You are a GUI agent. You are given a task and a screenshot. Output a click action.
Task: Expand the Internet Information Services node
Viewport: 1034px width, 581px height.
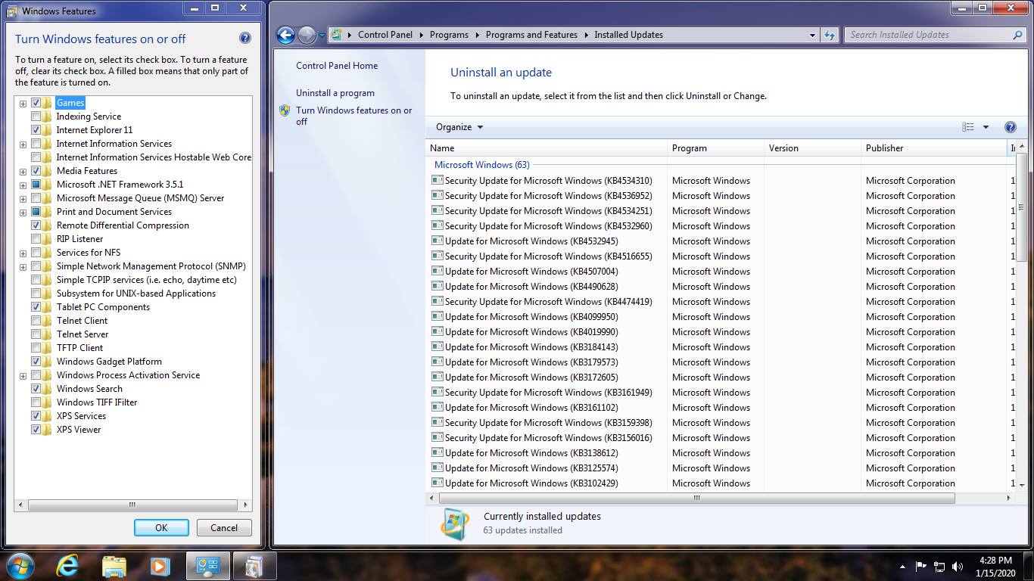click(x=23, y=144)
